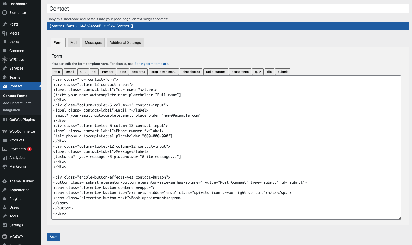
Task: Switch to the Mail tab
Action: 74,43
